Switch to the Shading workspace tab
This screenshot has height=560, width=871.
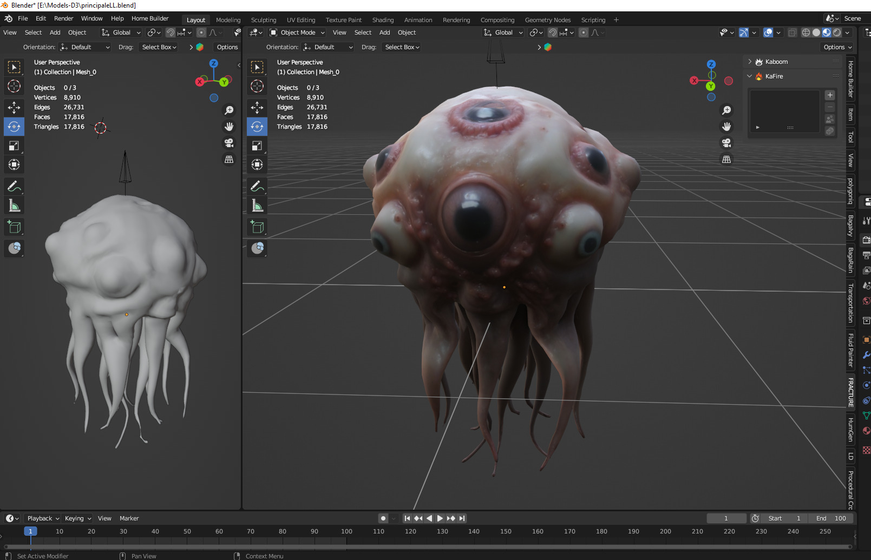[383, 20]
